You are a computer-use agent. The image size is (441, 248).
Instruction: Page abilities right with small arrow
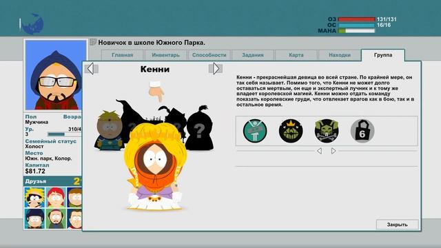[334, 151]
